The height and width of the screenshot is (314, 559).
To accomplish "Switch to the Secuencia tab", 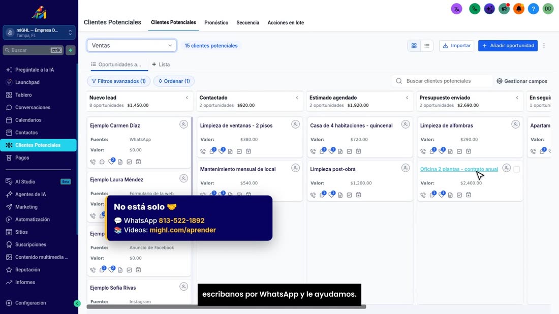I will [248, 22].
